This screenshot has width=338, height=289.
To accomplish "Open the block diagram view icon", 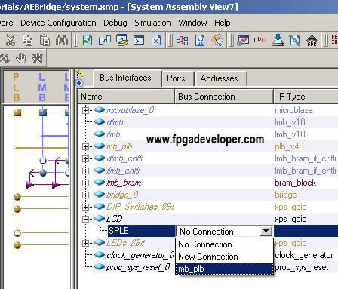I will coord(105,40).
